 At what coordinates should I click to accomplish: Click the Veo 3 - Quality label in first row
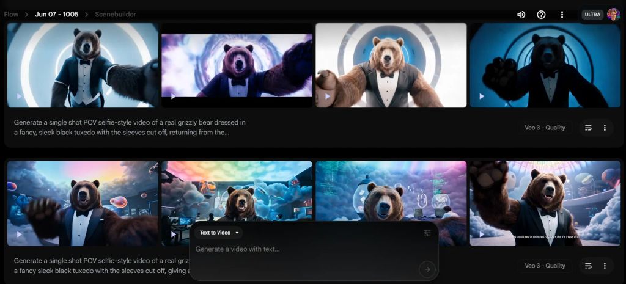pyautogui.click(x=545, y=128)
